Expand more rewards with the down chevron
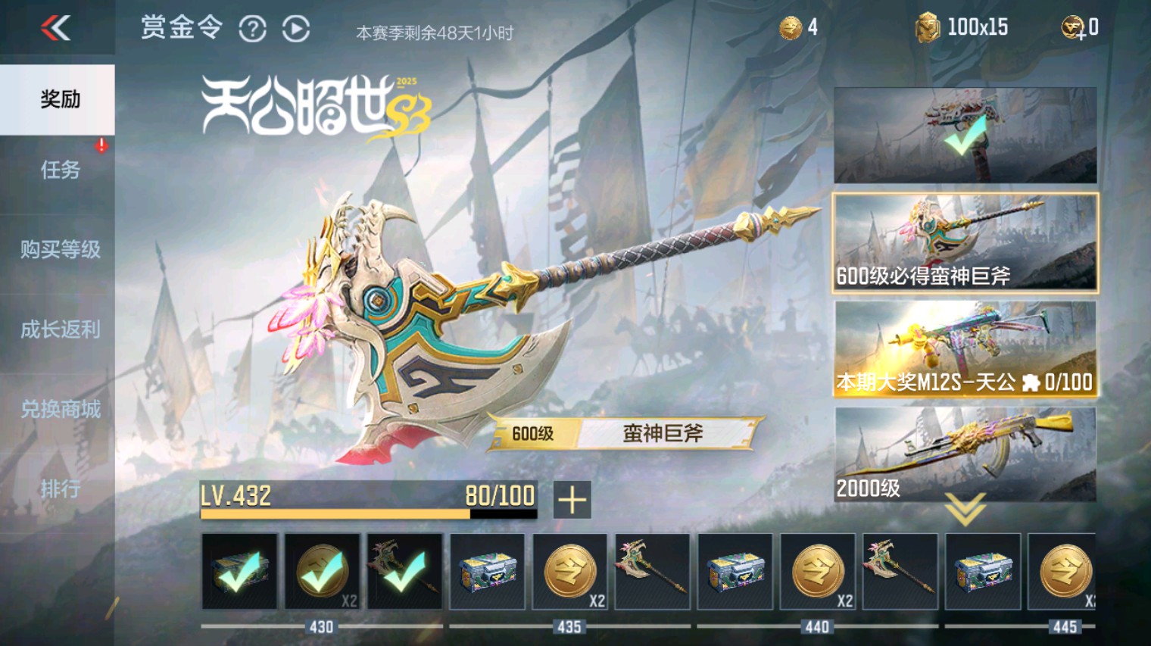 (965, 509)
